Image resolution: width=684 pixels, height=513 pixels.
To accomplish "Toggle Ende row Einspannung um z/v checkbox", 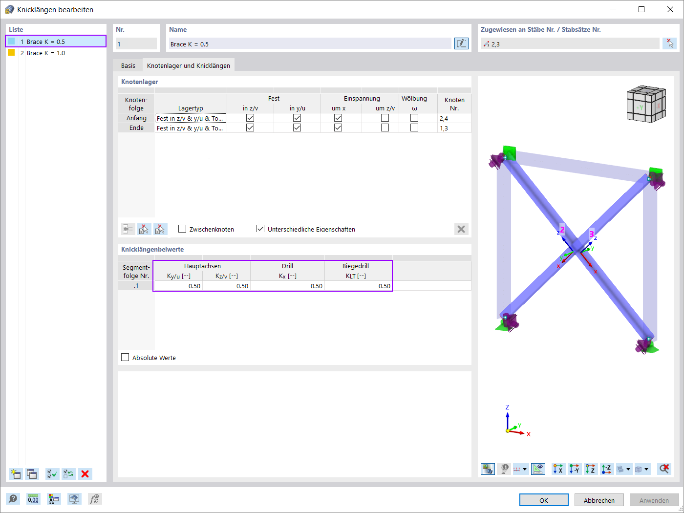I will click(x=385, y=128).
